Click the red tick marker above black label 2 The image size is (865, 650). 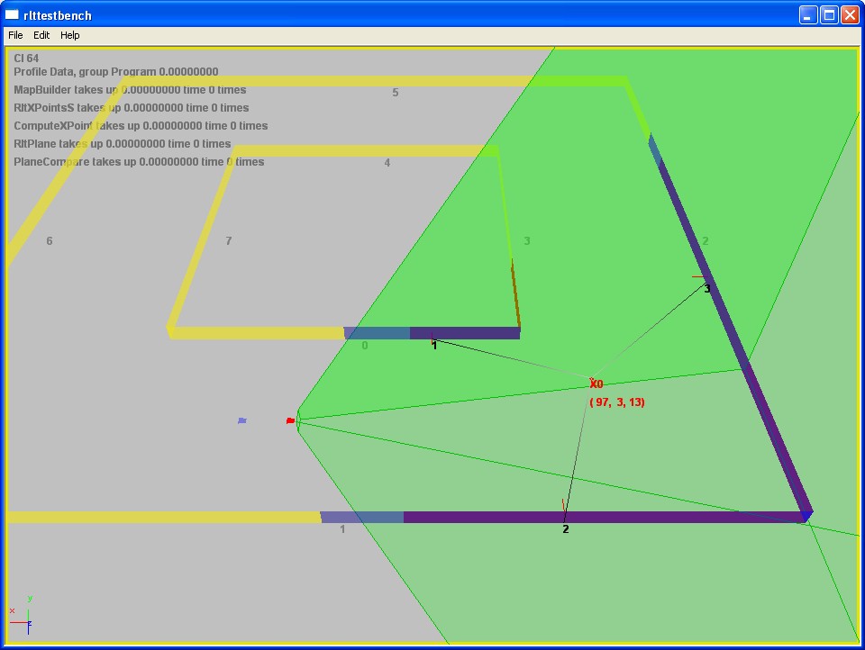[x=564, y=505]
